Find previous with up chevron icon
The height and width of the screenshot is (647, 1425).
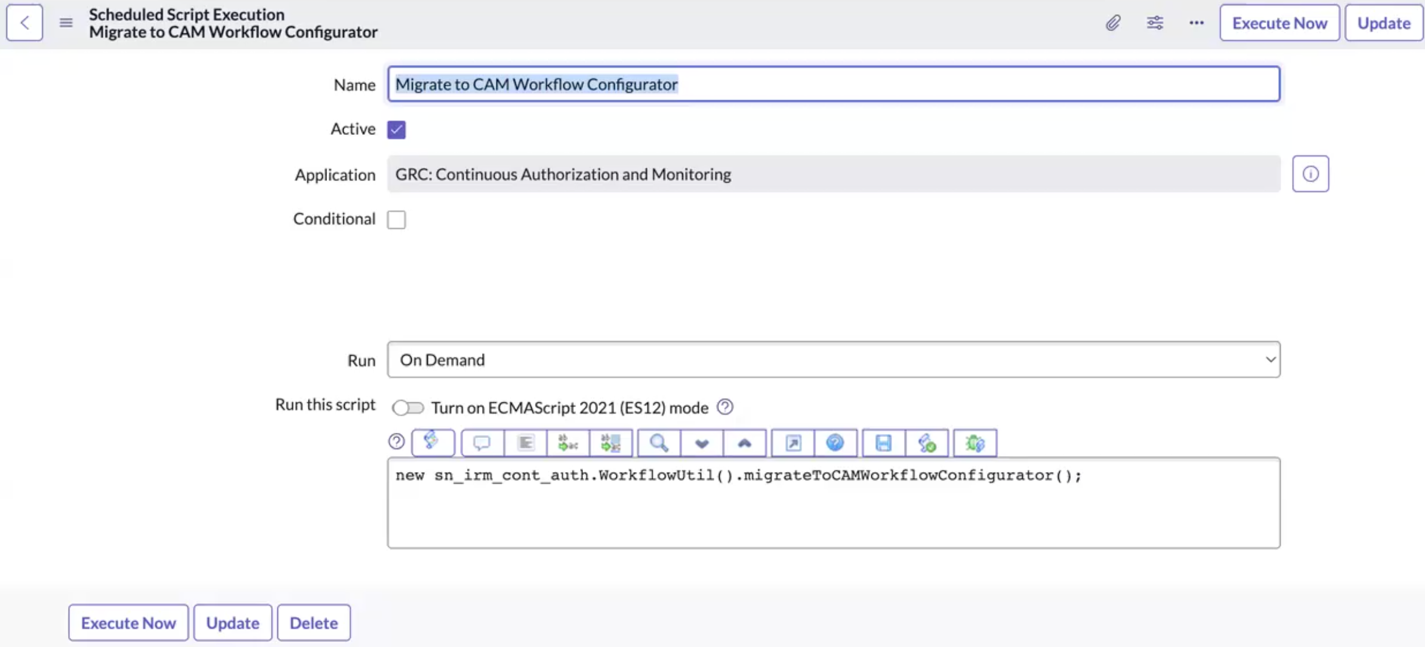tap(744, 443)
